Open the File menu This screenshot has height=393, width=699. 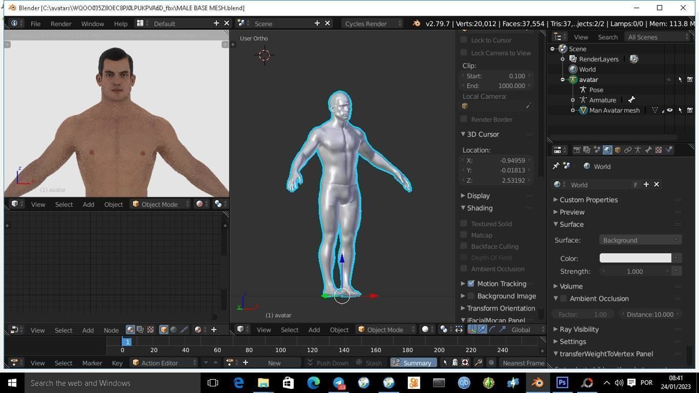click(35, 24)
